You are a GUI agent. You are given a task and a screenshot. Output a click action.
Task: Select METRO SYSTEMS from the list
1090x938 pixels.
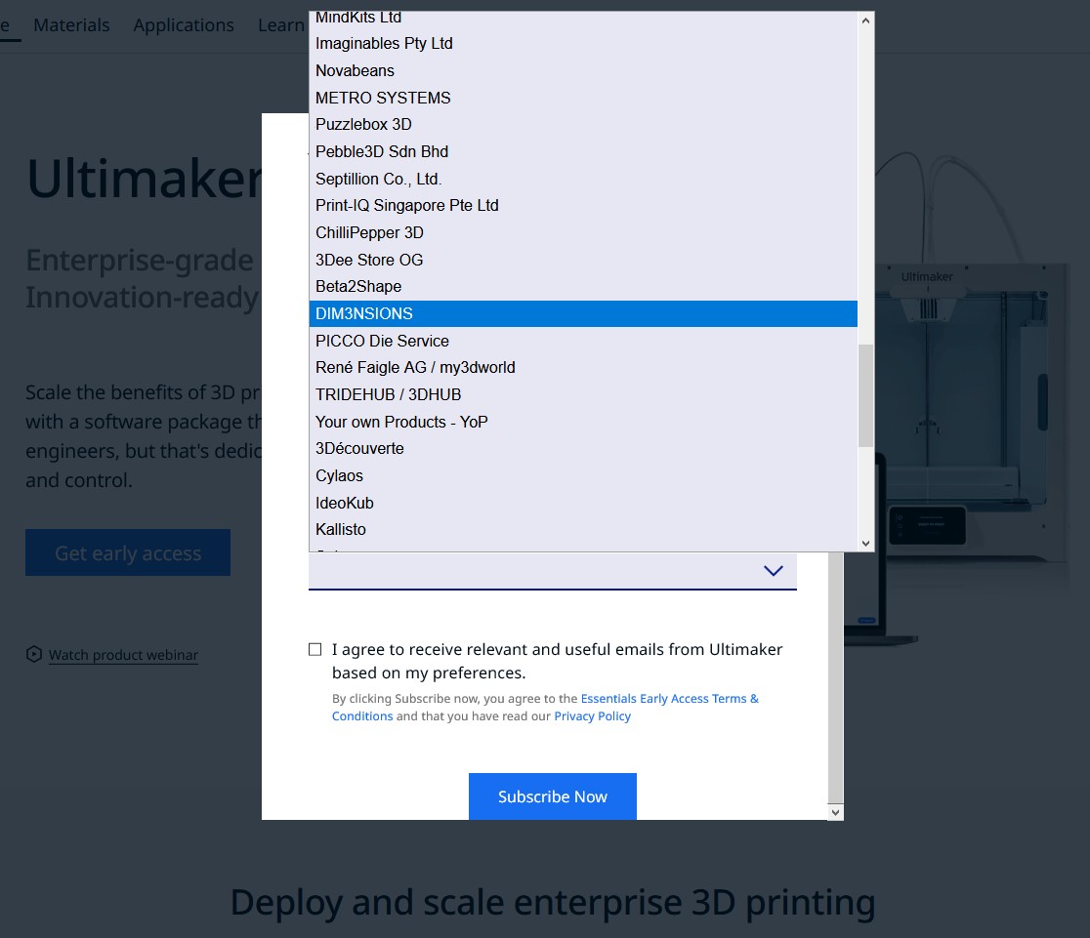tap(382, 98)
